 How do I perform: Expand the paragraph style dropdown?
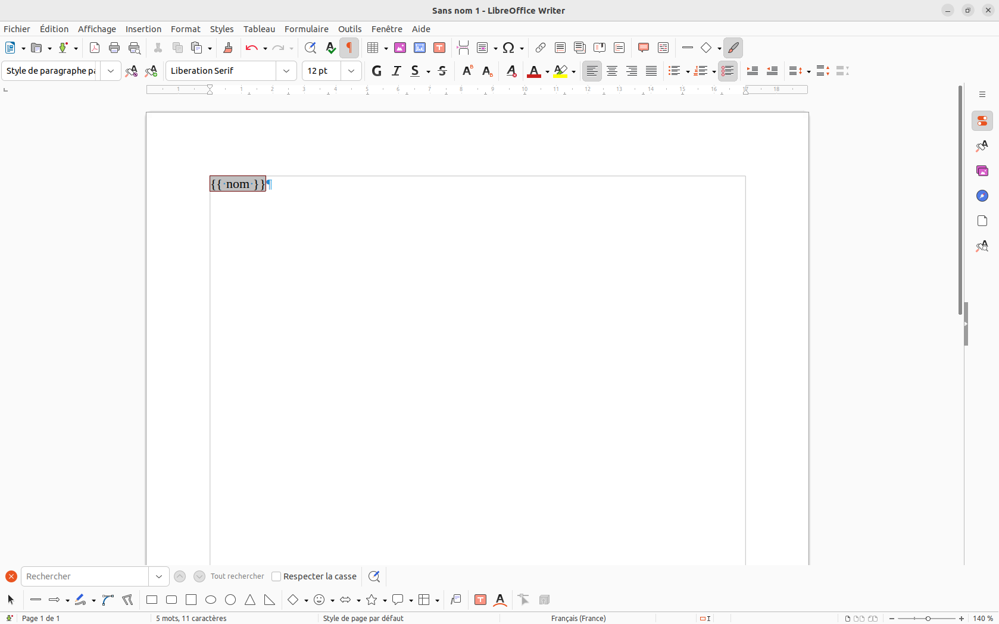111,71
